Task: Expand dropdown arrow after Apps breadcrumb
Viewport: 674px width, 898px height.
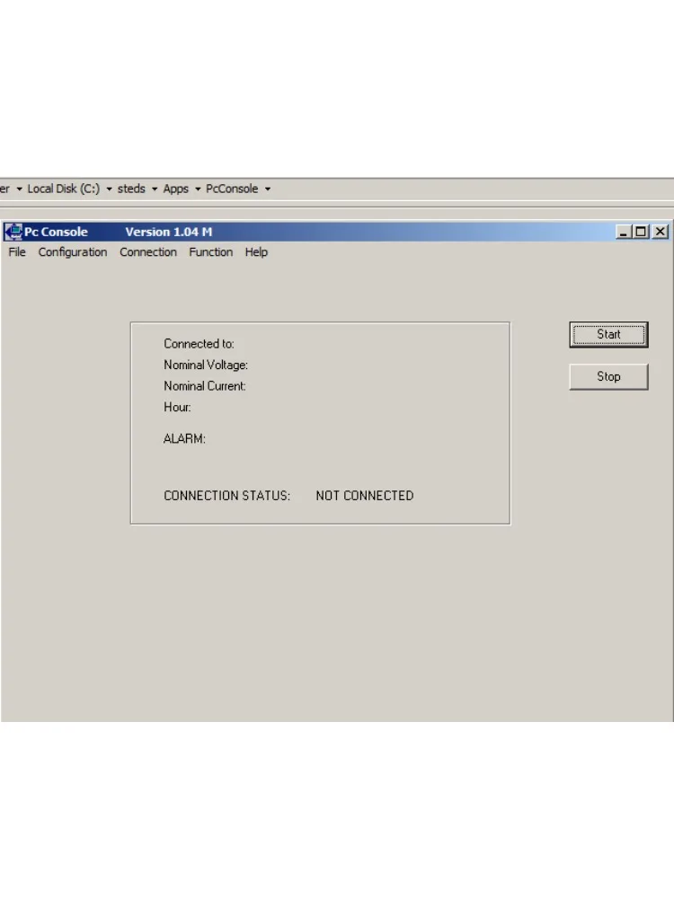Action: click(198, 189)
